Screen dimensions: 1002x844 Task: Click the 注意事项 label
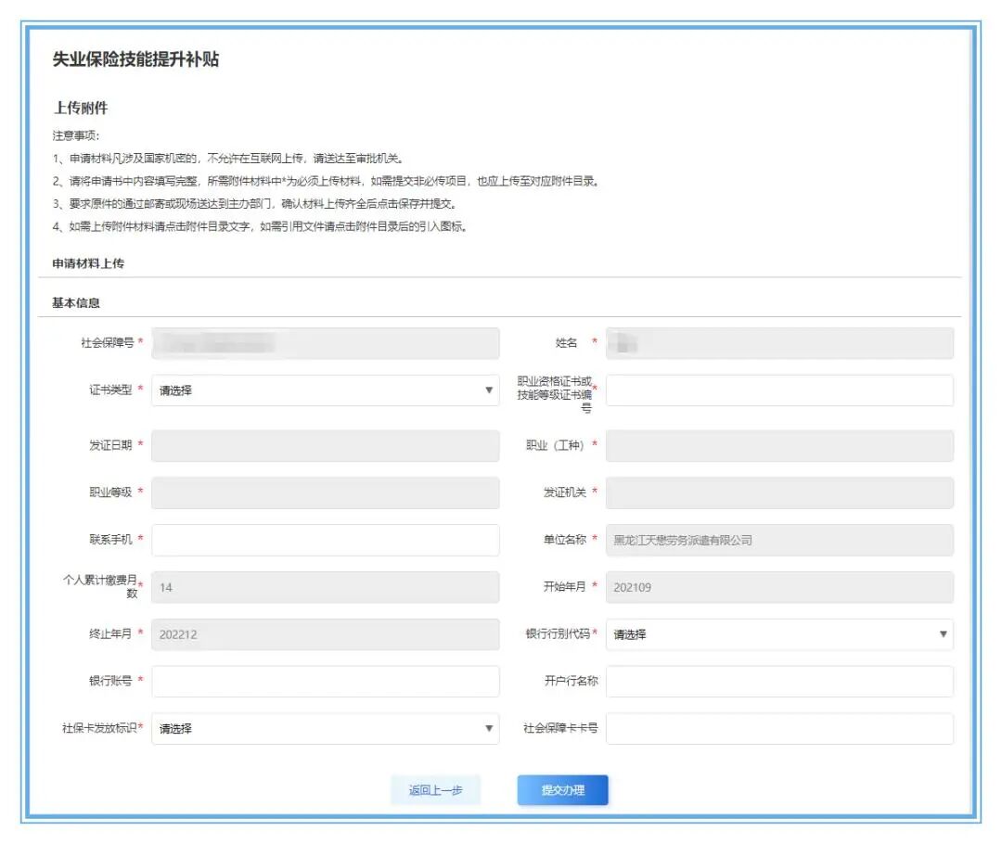pyautogui.click(x=76, y=135)
